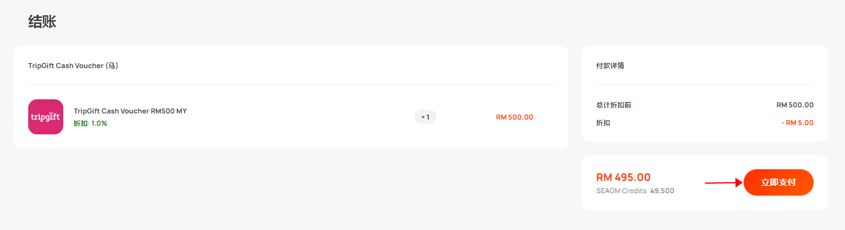Select the green 折扣: 1.0% discount text

pos(90,123)
